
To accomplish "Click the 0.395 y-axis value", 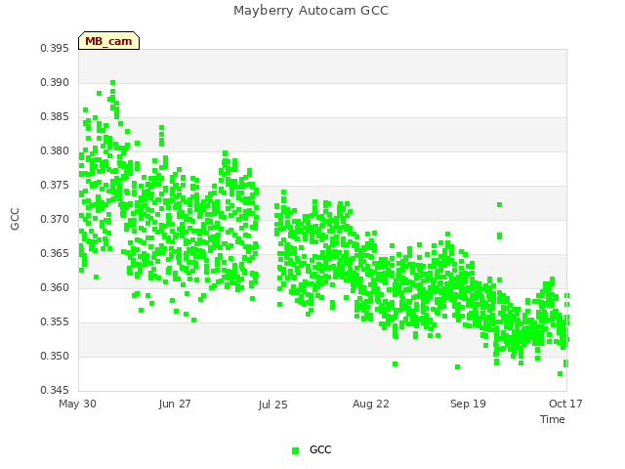I will coord(55,48).
